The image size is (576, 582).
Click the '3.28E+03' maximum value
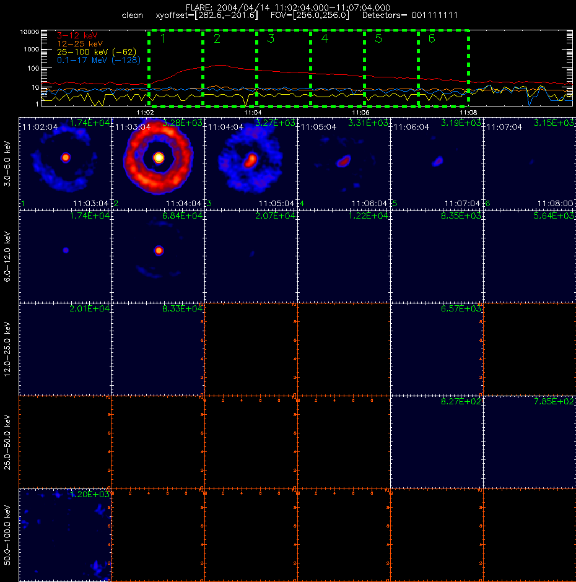point(182,123)
